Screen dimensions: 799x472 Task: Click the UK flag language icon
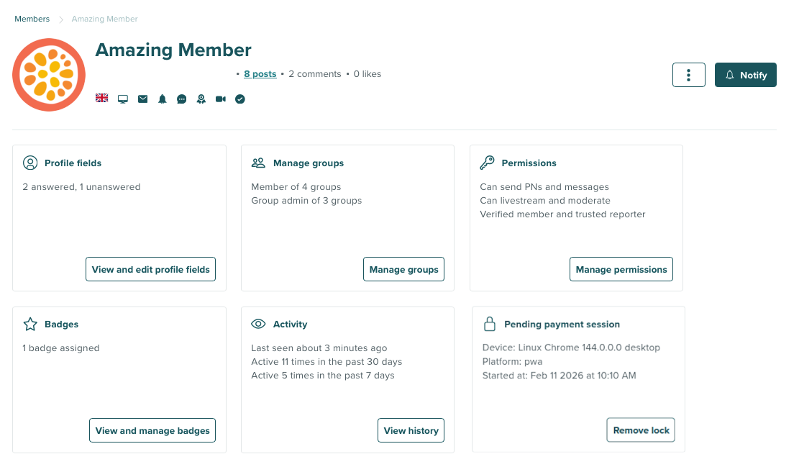click(x=101, y=99)
